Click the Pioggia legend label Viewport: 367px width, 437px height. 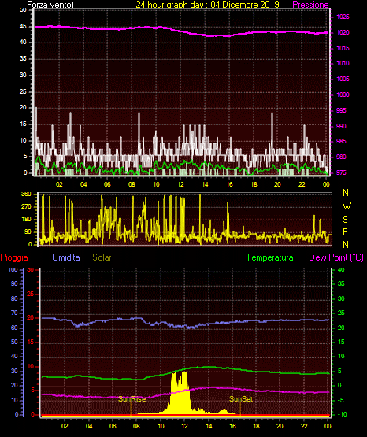(x=14, y=257)
